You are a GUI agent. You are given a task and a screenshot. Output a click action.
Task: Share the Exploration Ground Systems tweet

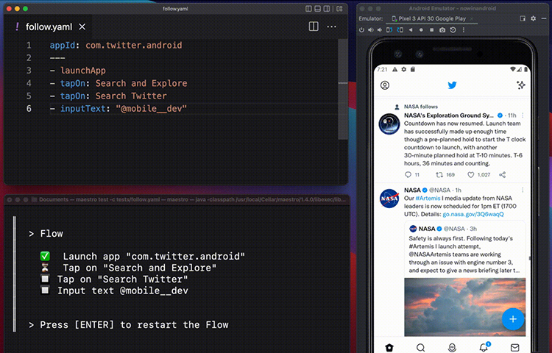(503, 175)
